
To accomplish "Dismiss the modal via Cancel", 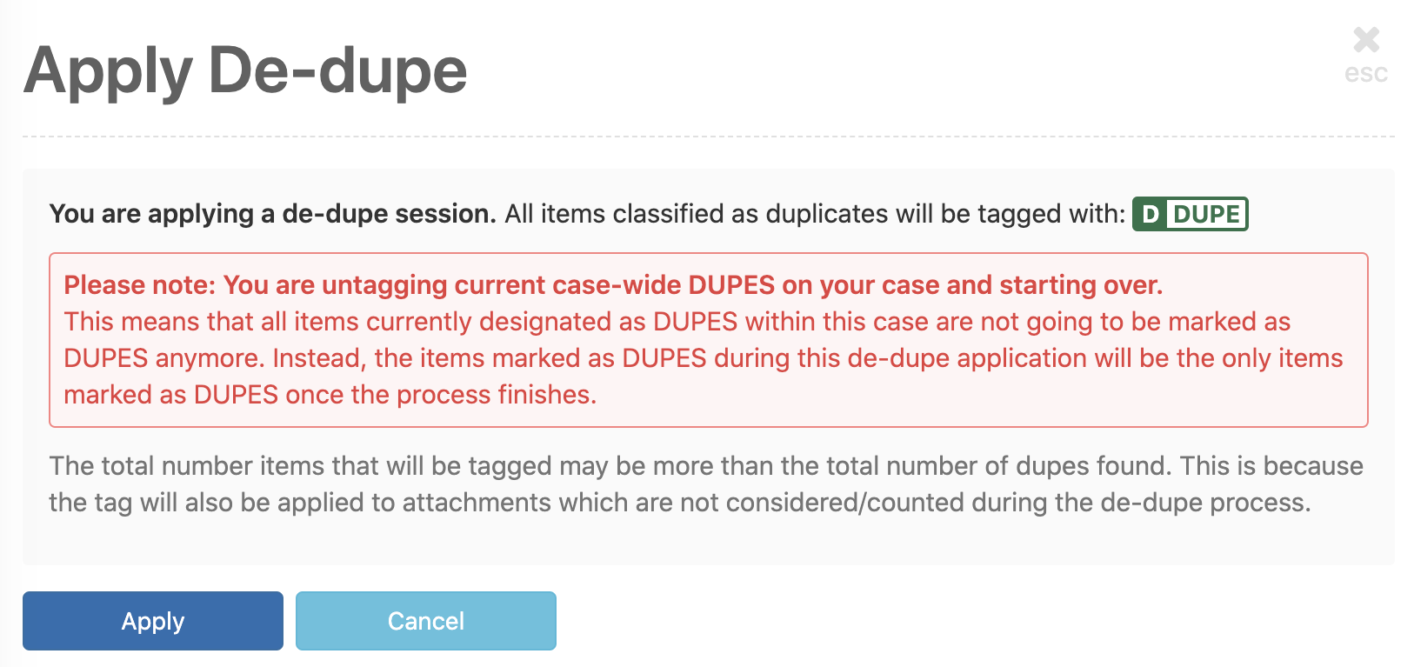I will click(x=425, y=620).
